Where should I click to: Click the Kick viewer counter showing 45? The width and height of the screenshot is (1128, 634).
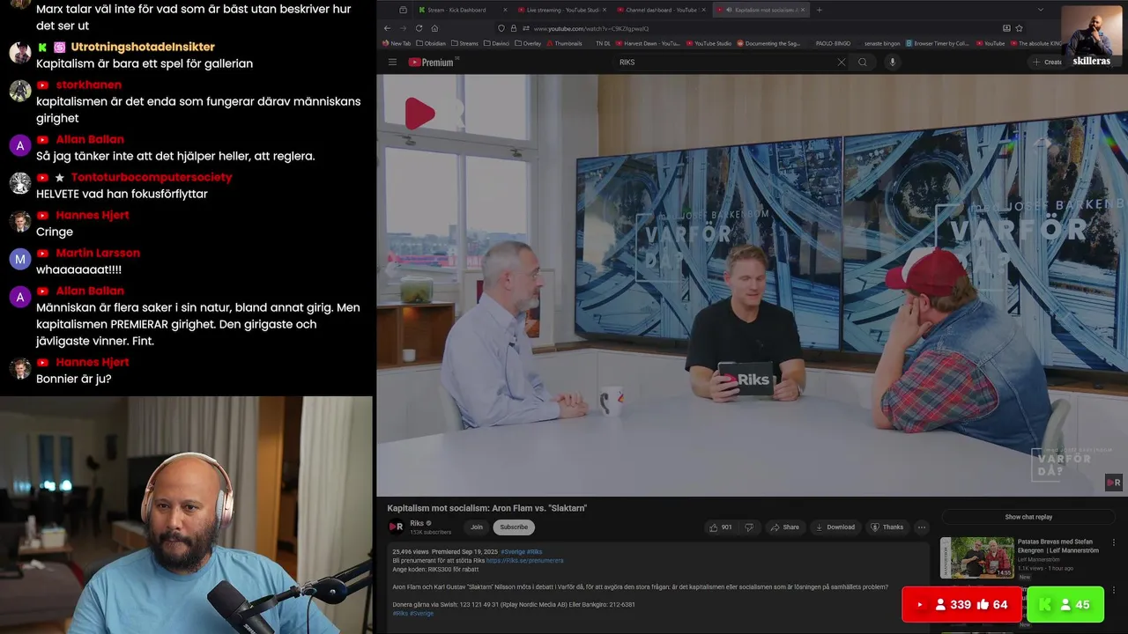[x=1065, y=605]
